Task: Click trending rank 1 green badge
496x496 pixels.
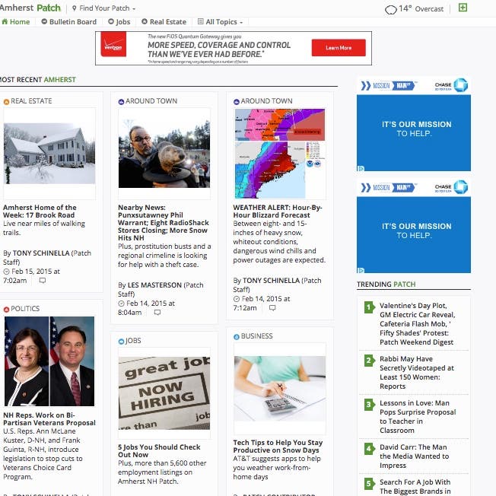Action: (369, 307)
